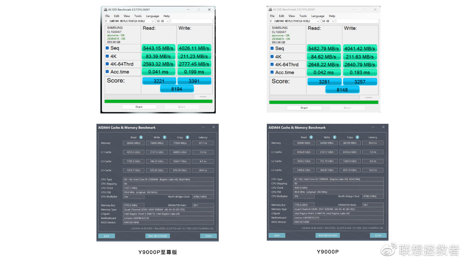Open the 10 GB size dropdown in 8148-score AS SSD

328,21
